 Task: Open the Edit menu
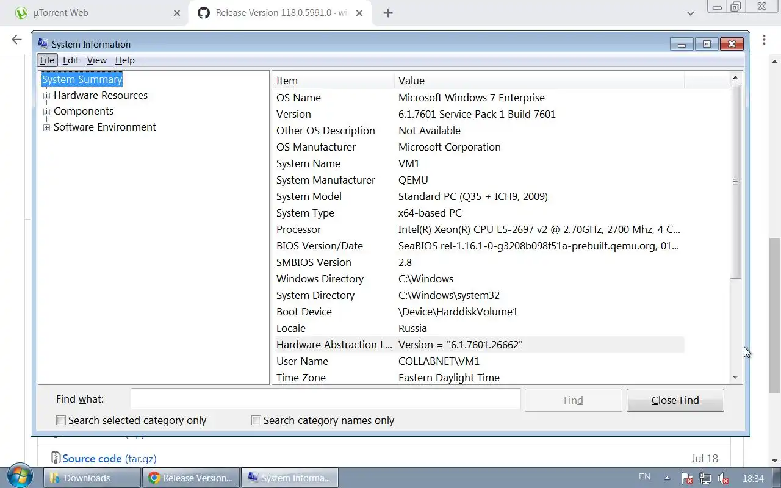[71, 60]
